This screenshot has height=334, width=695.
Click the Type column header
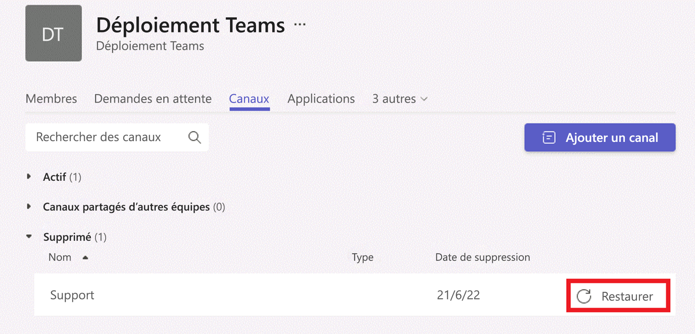coord(363,257)
